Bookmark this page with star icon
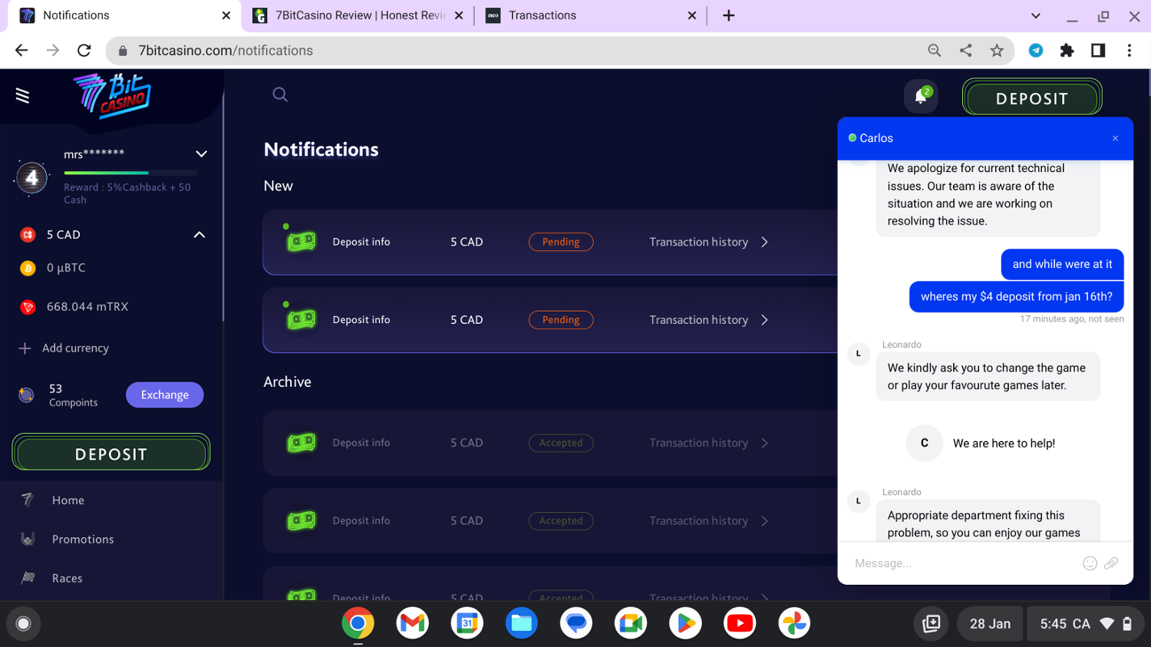This screenshot has width=1151, height=647. click(997, 51)
